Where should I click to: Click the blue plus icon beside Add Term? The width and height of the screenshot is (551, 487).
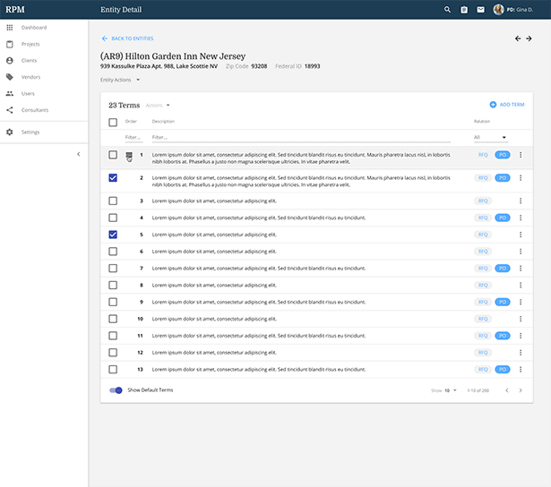(x=493, y=105)
